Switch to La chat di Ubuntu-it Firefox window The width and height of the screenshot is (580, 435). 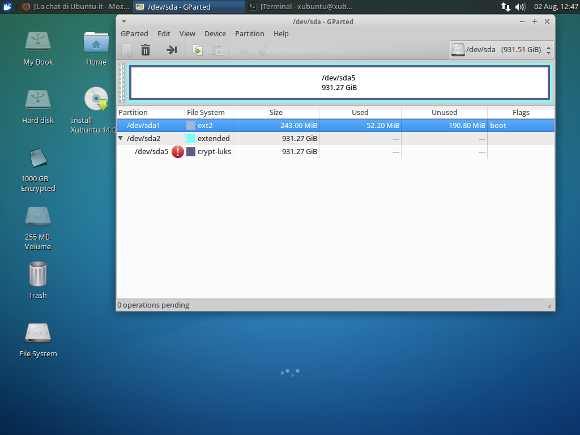(76, 7)
